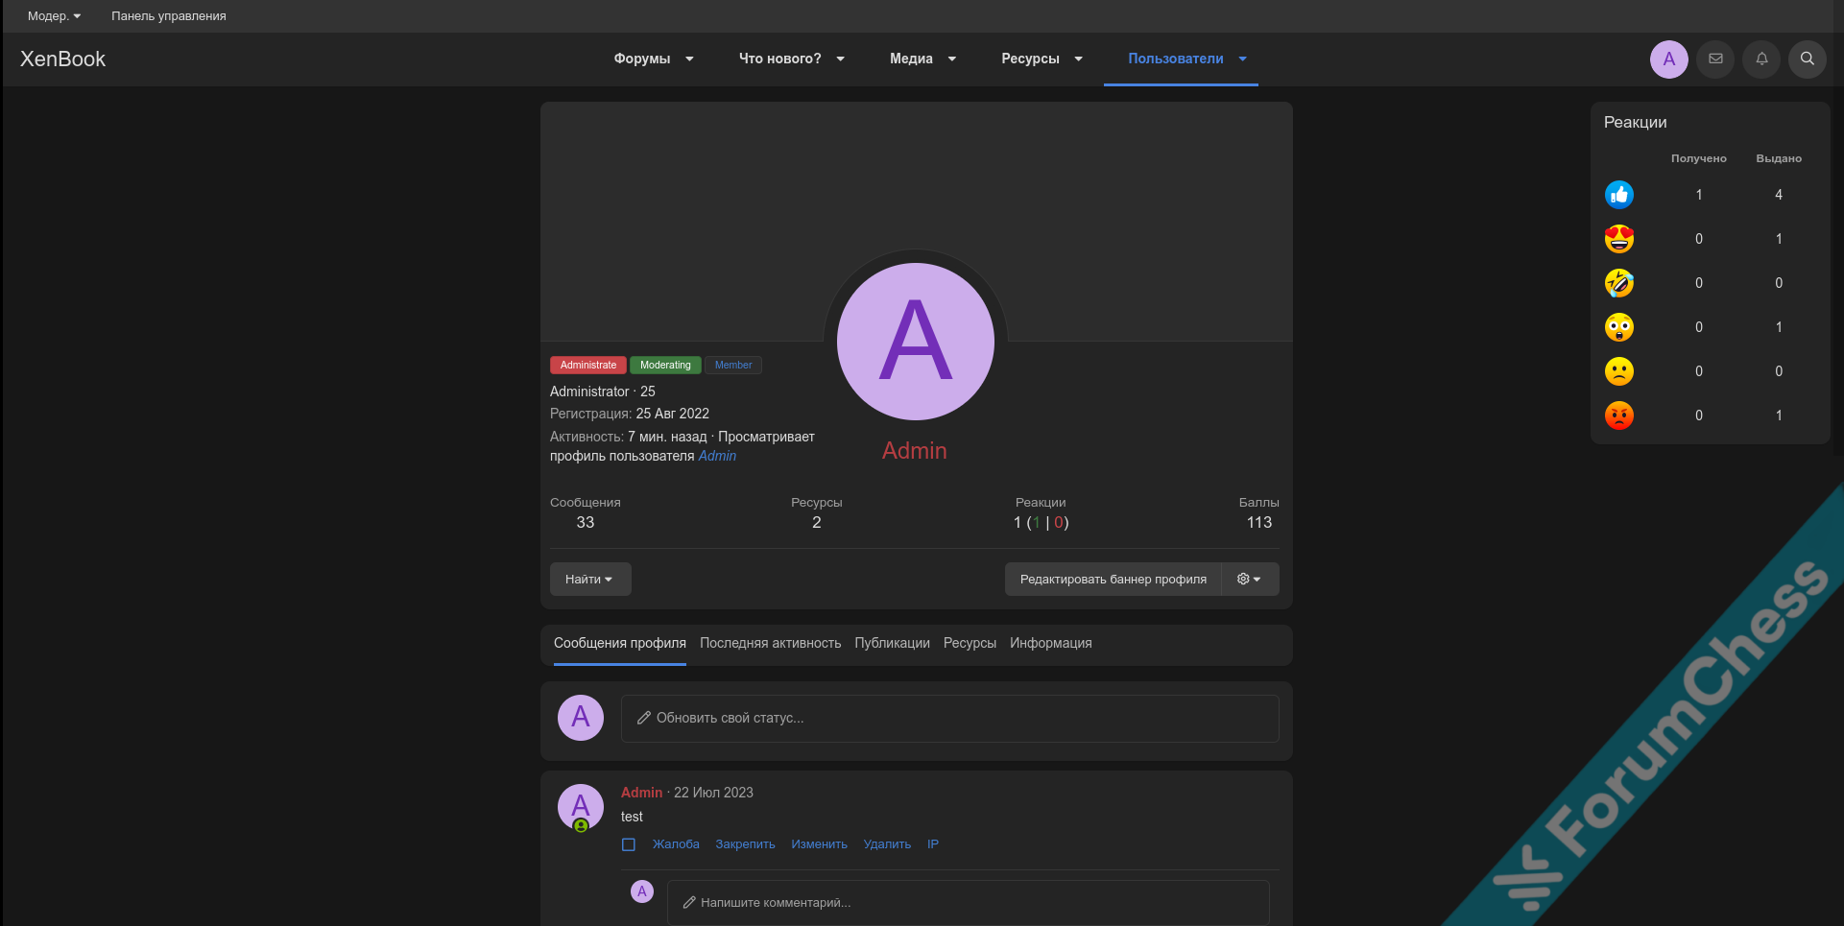Click the Like thumbs-up reaction icon

1619,195
